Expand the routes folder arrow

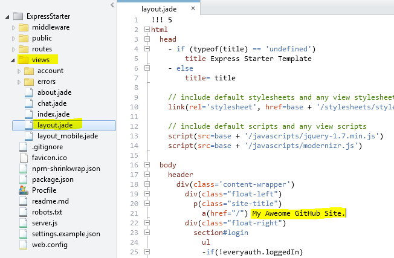click(x=13, y=50)
